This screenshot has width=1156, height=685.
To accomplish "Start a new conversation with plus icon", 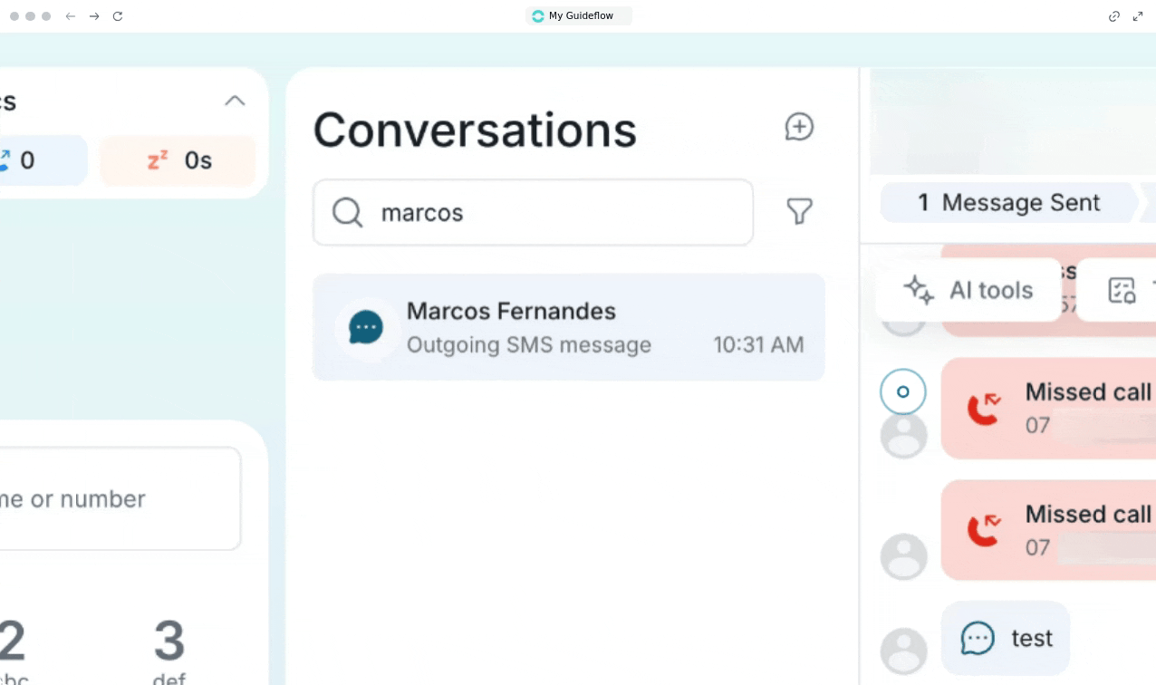I will [x=799, y=127].
